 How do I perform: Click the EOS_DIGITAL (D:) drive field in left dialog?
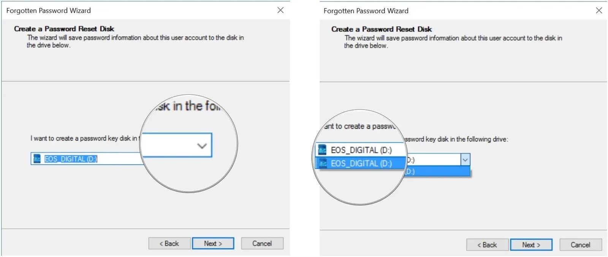point(87,159)
